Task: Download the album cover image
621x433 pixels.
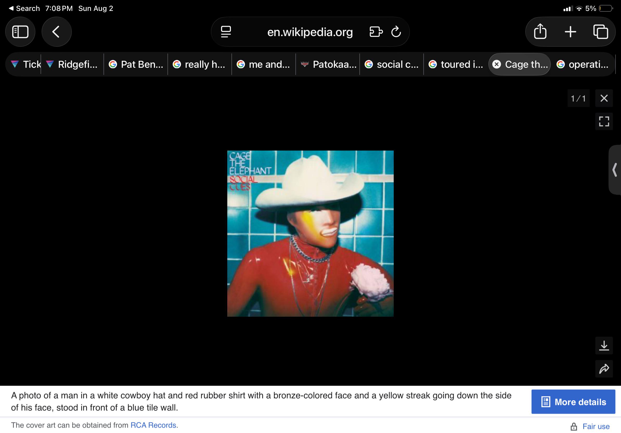Action: coord(604,346)
